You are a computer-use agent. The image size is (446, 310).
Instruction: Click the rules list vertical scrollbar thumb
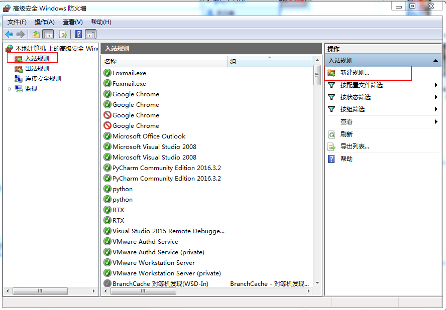(317, 75)
